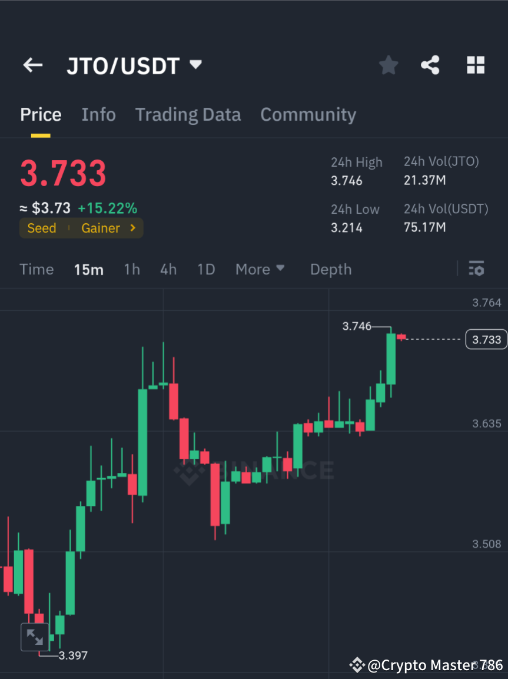Click the Binance diamond icon near username
This screenshot has width=508, height=679.
357,665
